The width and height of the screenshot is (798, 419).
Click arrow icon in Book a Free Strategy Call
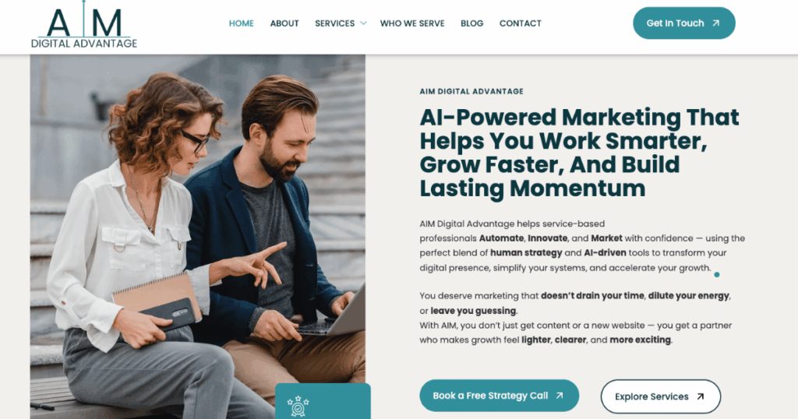tap(560, 395)
